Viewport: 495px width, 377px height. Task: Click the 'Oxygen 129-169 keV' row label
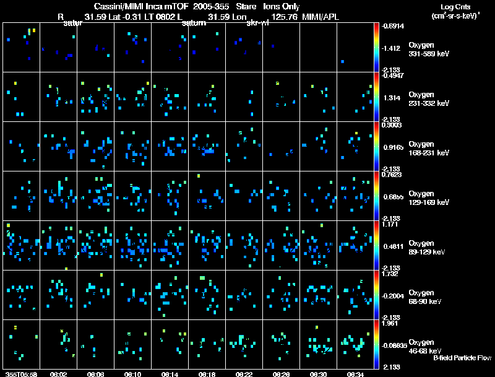click(429, 198)
